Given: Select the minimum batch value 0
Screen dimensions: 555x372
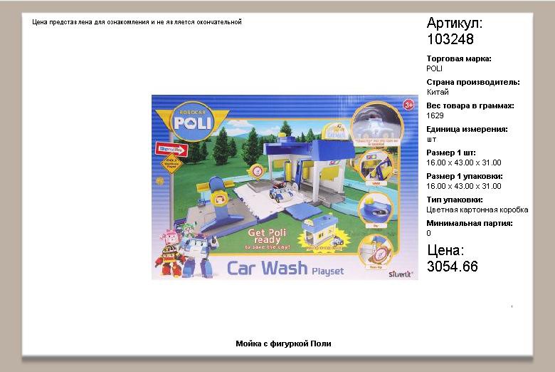Looking at the screenshot, I should click(428, 233).
